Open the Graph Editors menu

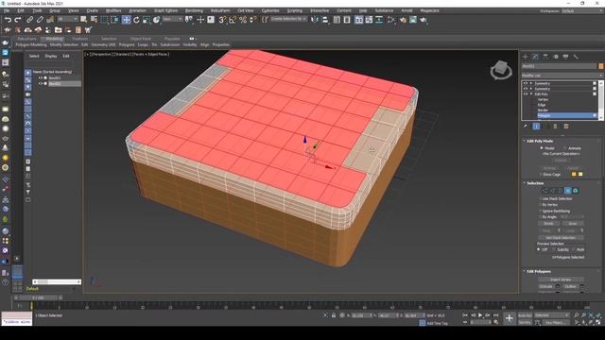pyautogui.click(x=166, y=10)
